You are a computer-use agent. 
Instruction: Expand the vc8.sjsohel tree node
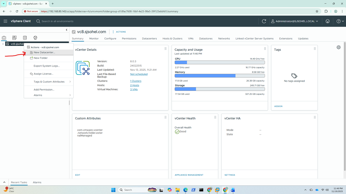point(3,44)
